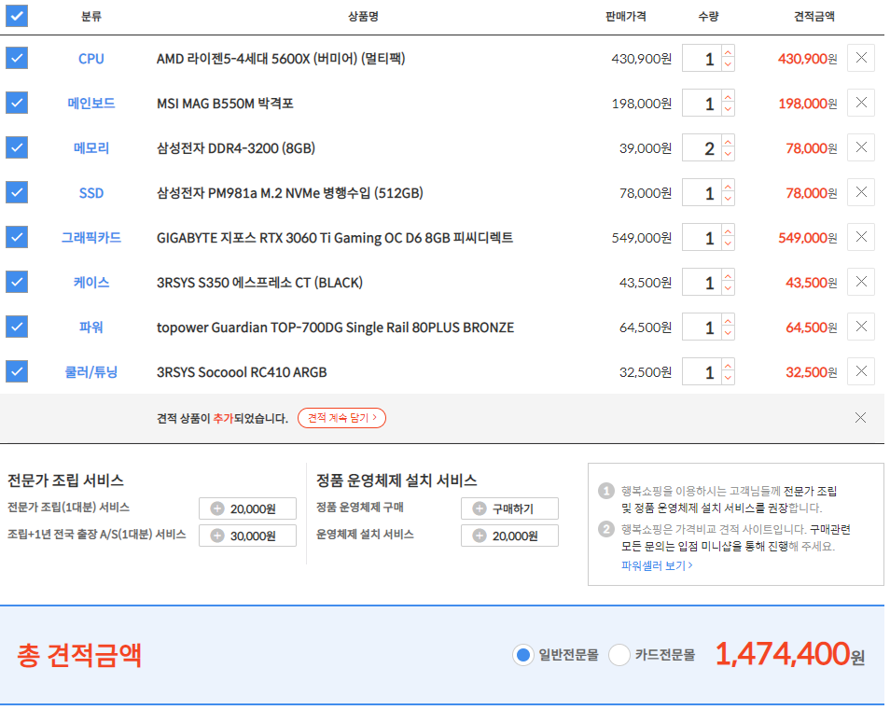The height and width of the screenshot is (710, 890).
Task: Uncheck the 쿨러/튜닝 row checkbox
Action: point(17,371)
